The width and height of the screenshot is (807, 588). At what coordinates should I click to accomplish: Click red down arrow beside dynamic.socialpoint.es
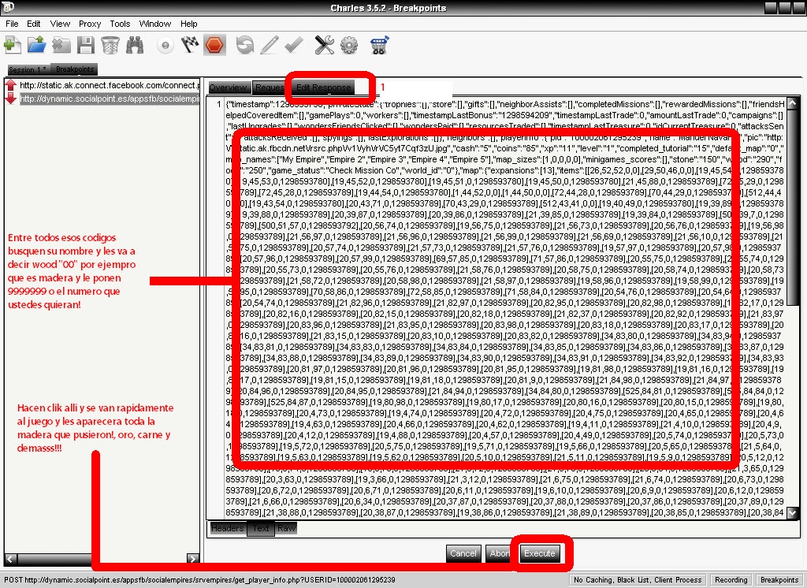pyautogui.click(x=11, y=98)
